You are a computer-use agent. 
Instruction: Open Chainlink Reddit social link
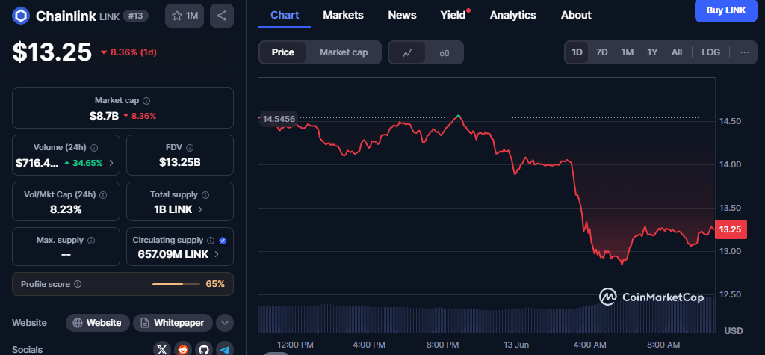(183, 349)
